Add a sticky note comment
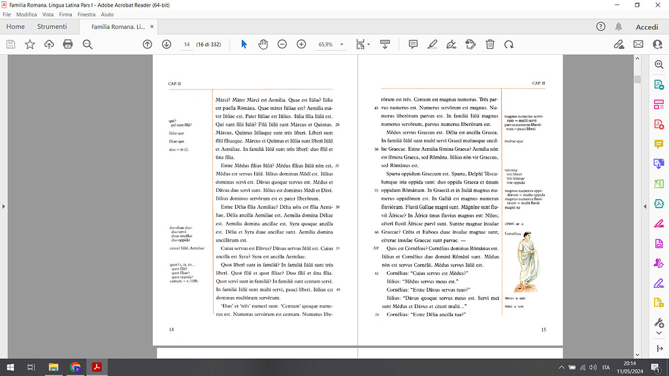 tap(413, 44)
